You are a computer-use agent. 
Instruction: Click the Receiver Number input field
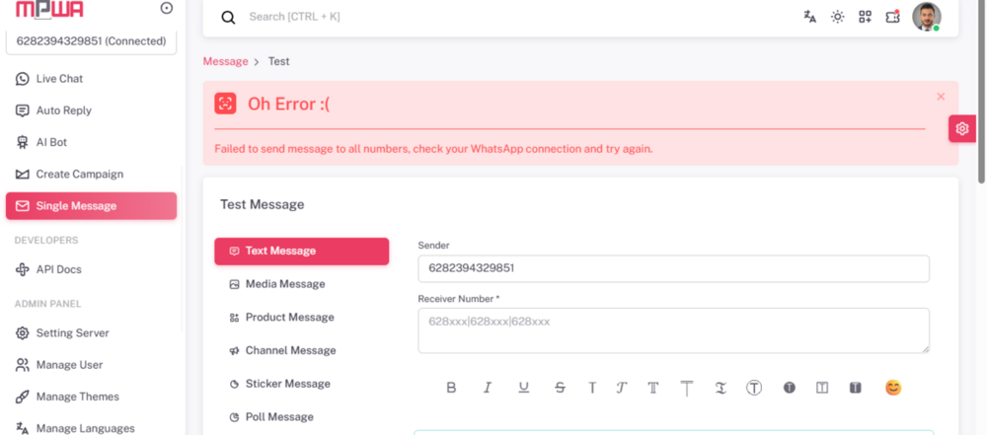(x=673, y=330)
